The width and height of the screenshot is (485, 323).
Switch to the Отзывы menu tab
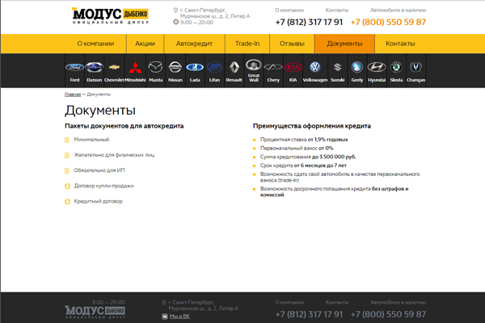[x=292, y=44]
